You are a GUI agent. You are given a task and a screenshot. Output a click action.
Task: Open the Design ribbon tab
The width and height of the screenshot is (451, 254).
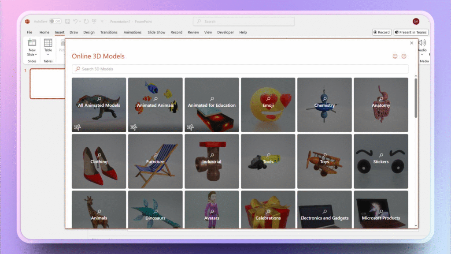tap(89, 32)
